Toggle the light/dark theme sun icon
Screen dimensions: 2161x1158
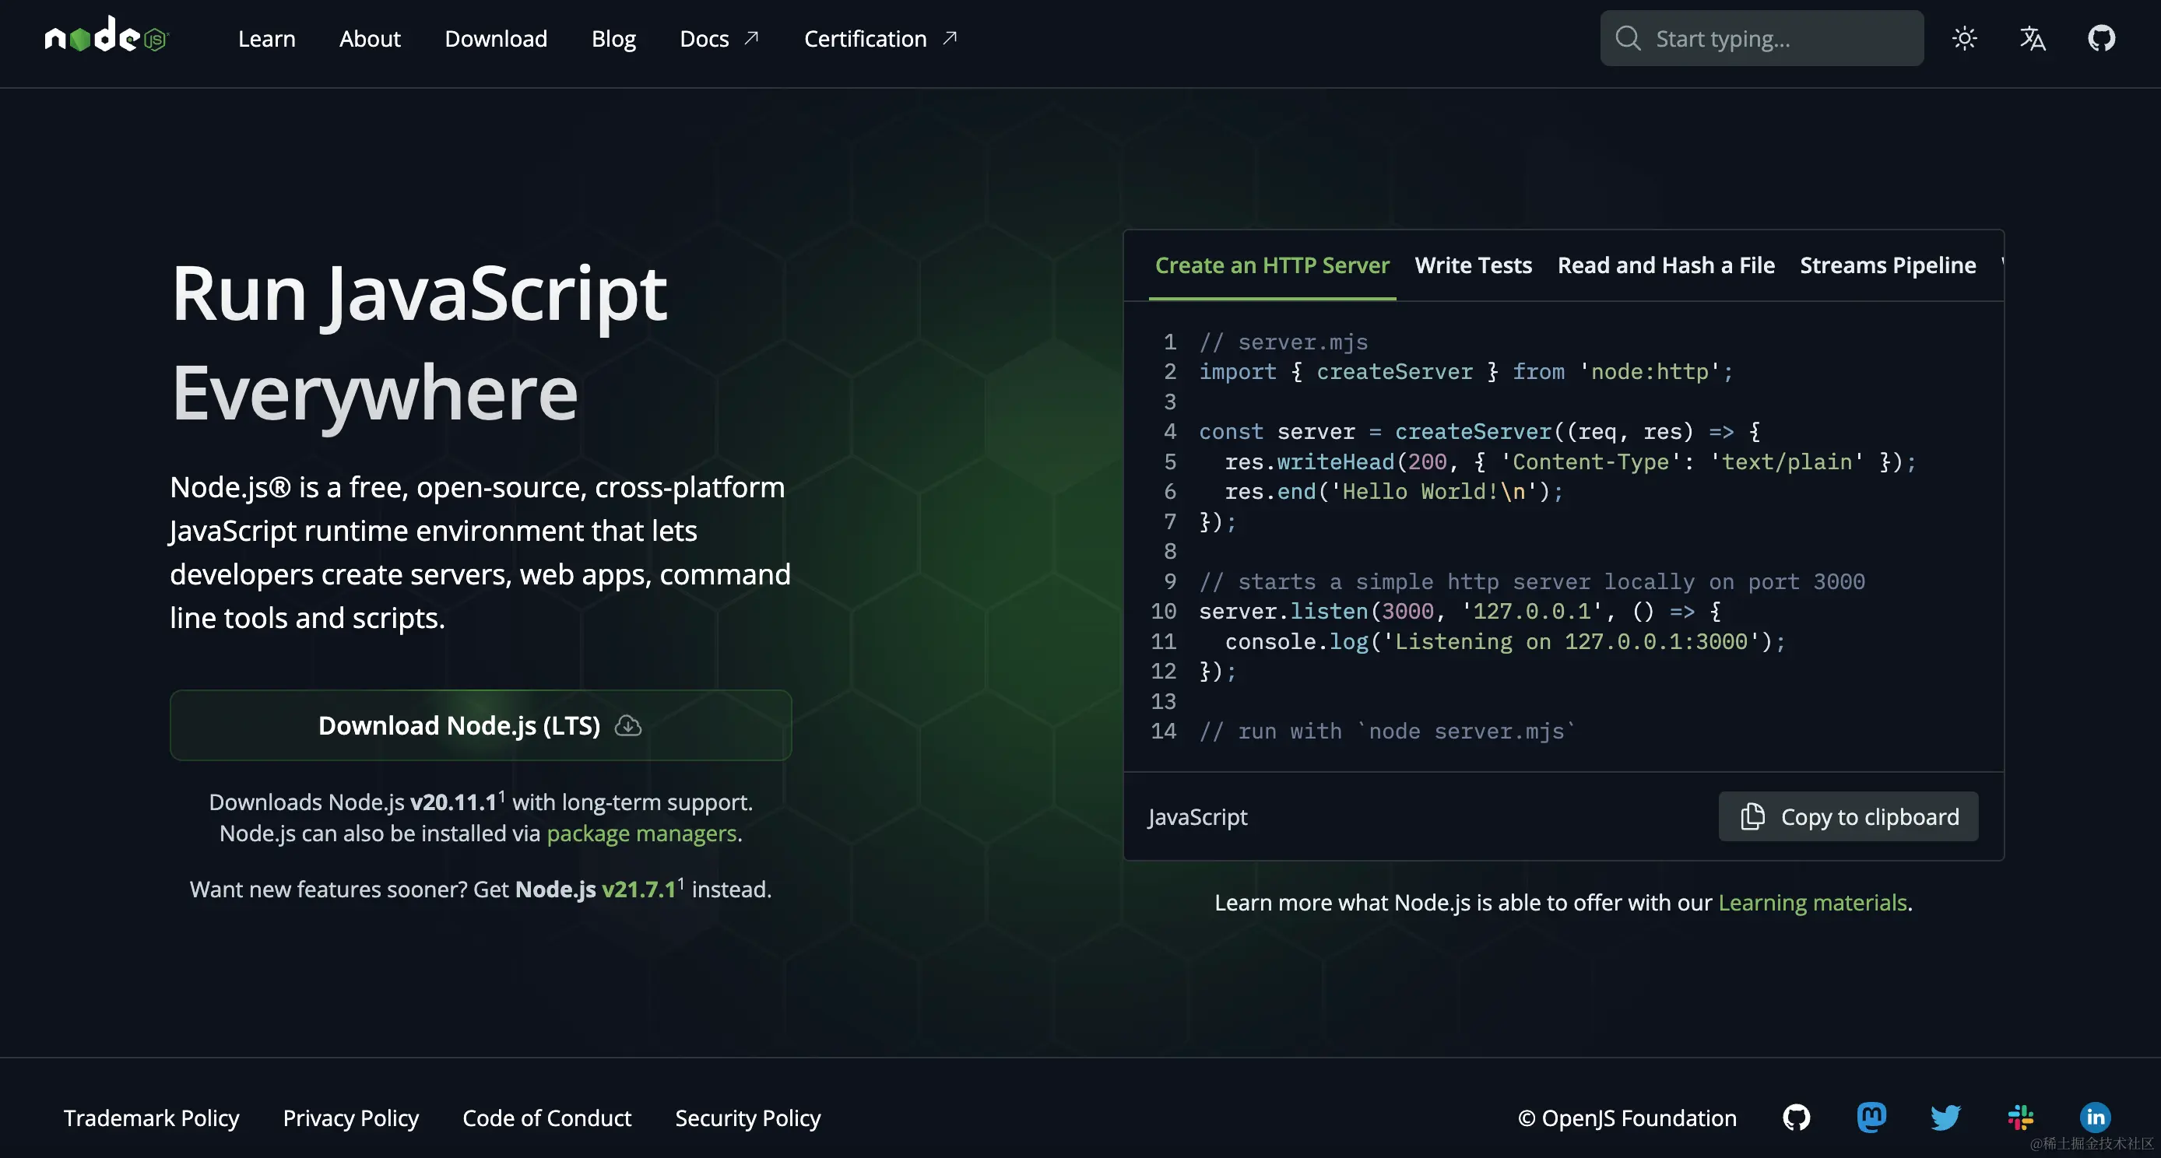click(1964, 37)
